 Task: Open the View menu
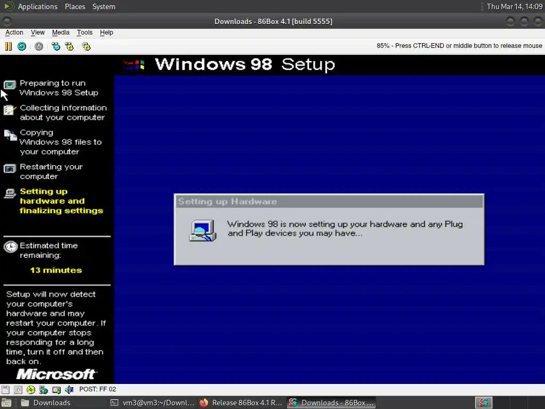point(38,32)
